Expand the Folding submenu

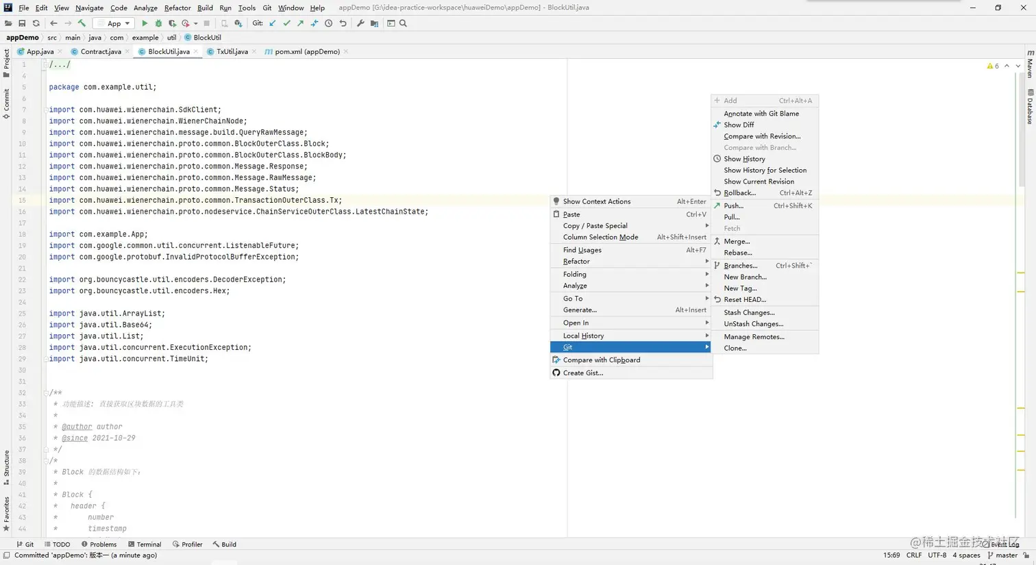630,274
